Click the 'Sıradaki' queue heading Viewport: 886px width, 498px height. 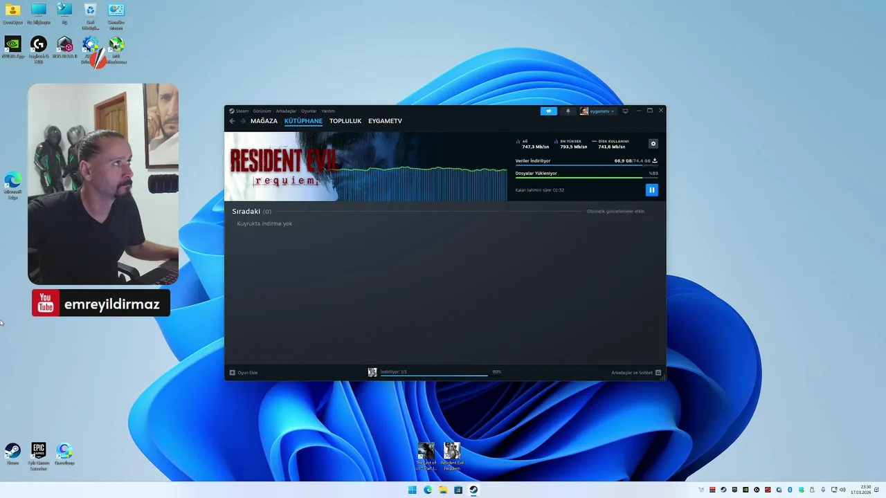(246, 211)
